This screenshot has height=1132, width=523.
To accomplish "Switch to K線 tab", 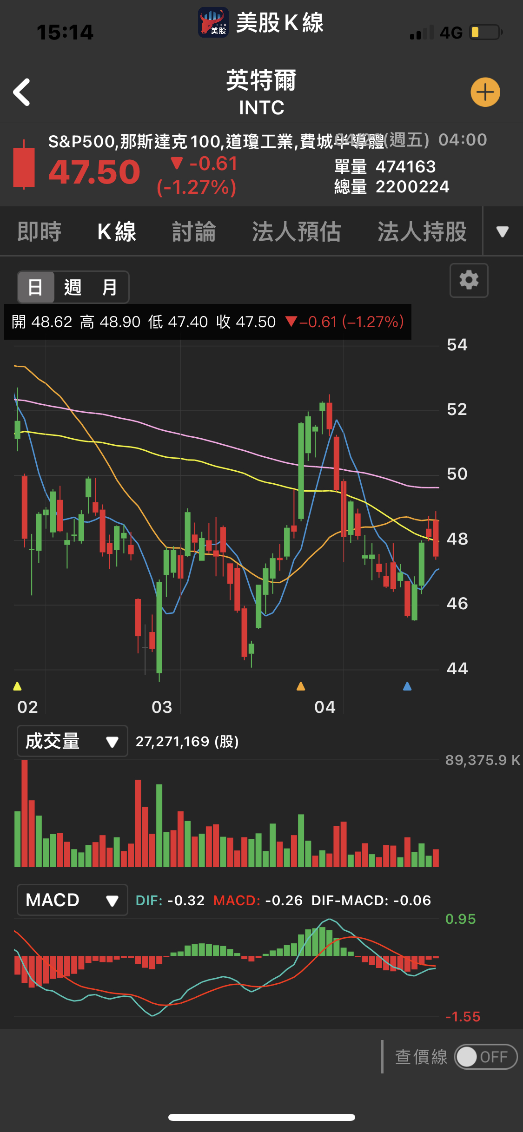I will pyautogui.click(x=117, y=231).
